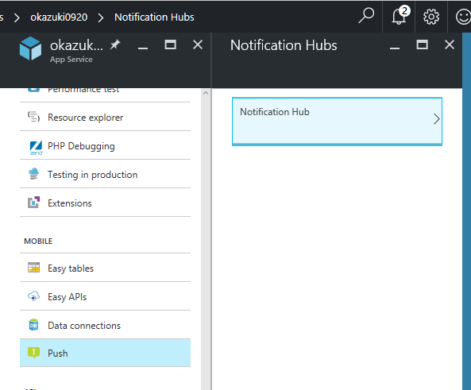Click Notification Hubs breadcrumb
The width and height of the screenshot is (471, 390).
click(x=154, y=17)
